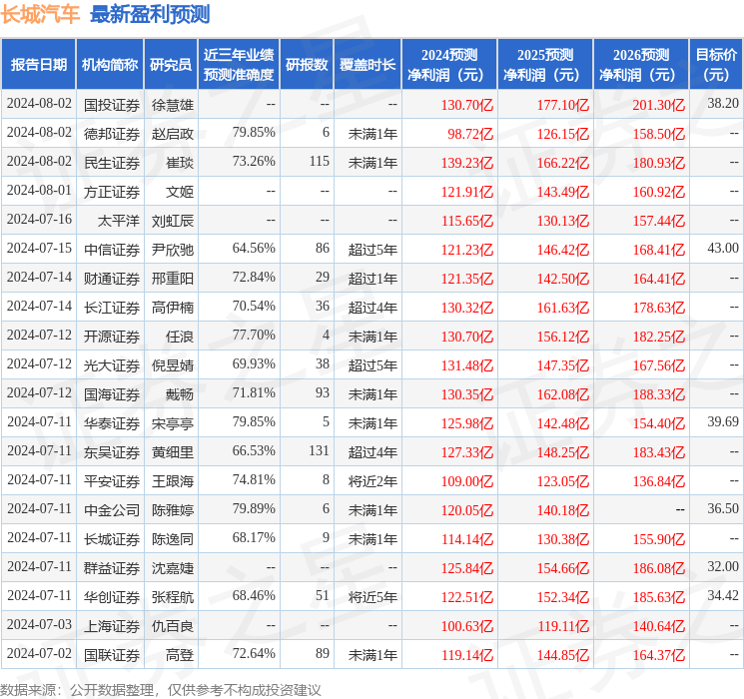The width and height of the screenshot is (744, 699).
Task: Click the 报告日期 column header
Action: pos(38,65)
